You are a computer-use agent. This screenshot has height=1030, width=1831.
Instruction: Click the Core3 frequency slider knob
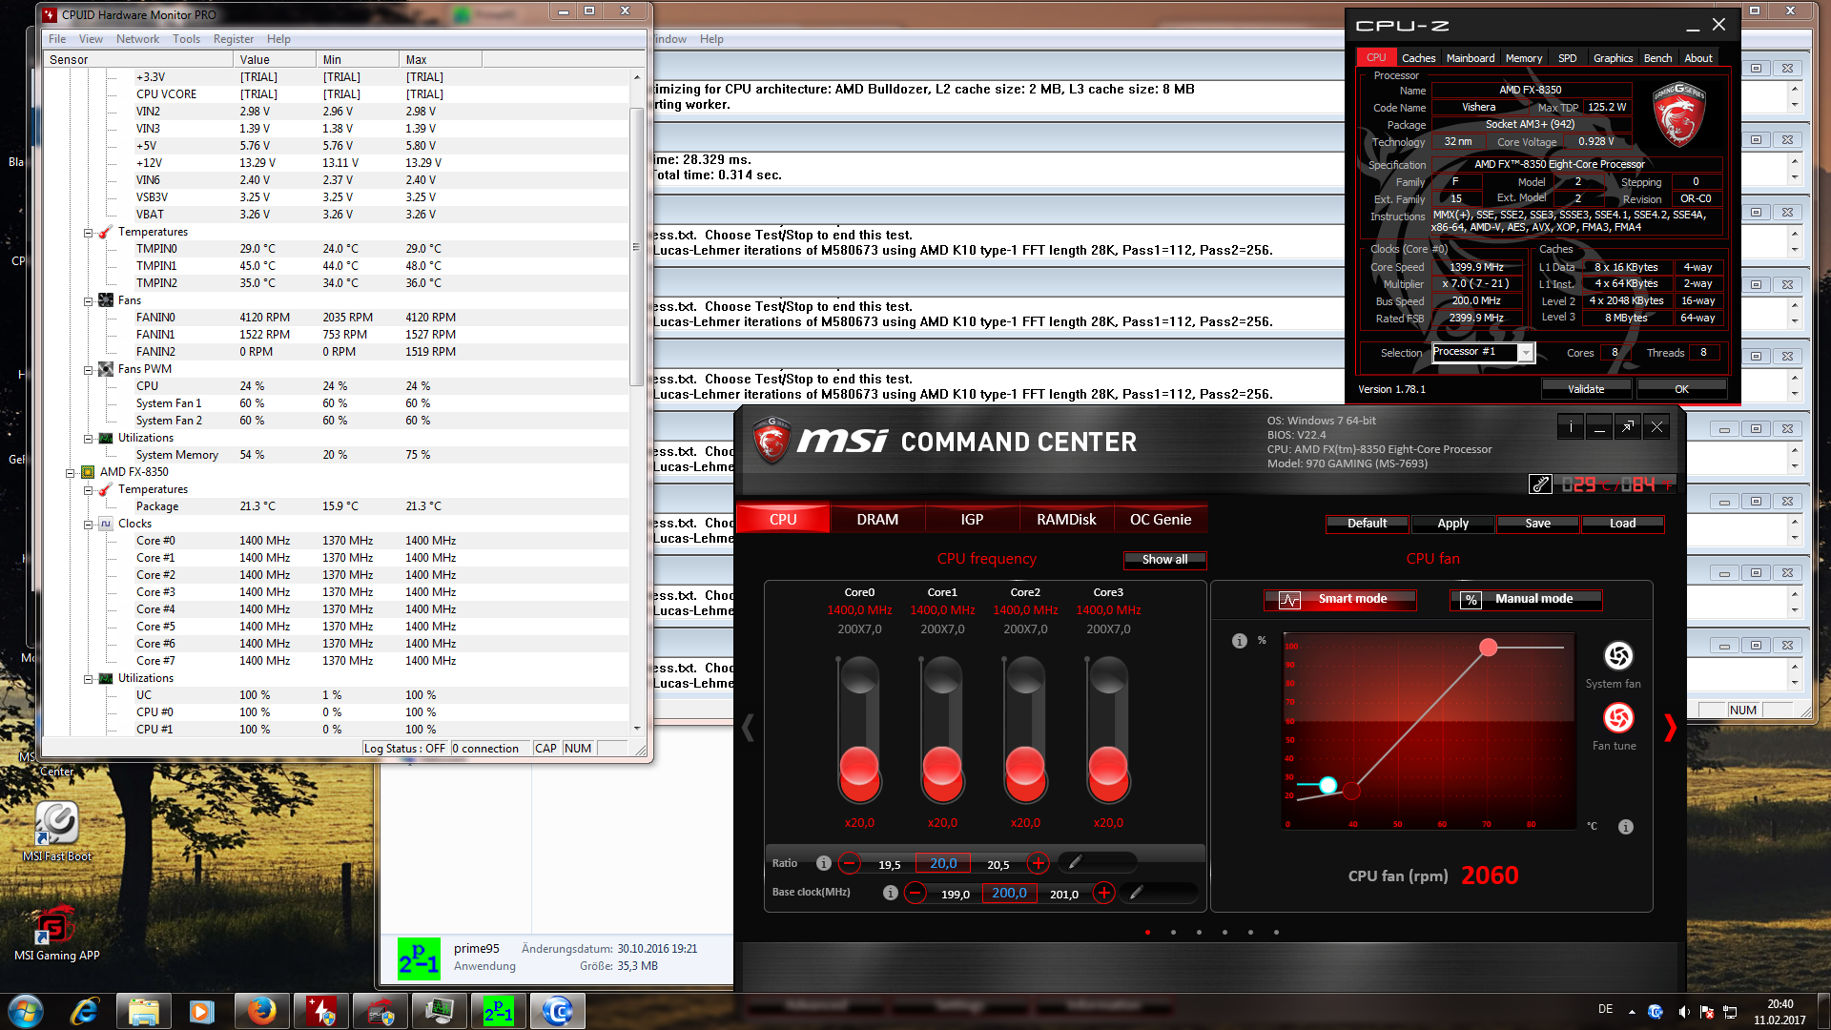click(x=1108, y=766)
